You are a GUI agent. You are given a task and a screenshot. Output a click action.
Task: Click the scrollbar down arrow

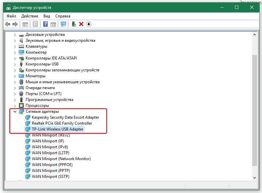pos(254,178)
